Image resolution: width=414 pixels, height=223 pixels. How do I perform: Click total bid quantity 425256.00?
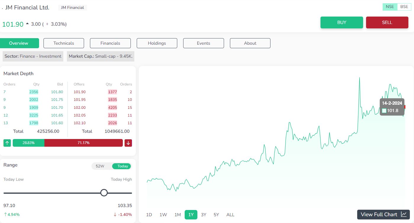click(48, 131)
